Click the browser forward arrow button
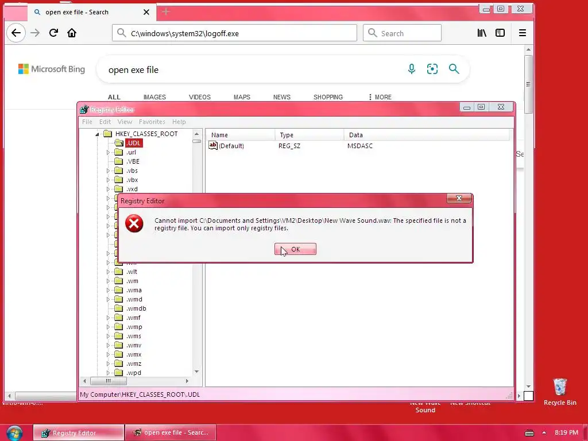Viewport: 588px width, 441px height. 35,33
